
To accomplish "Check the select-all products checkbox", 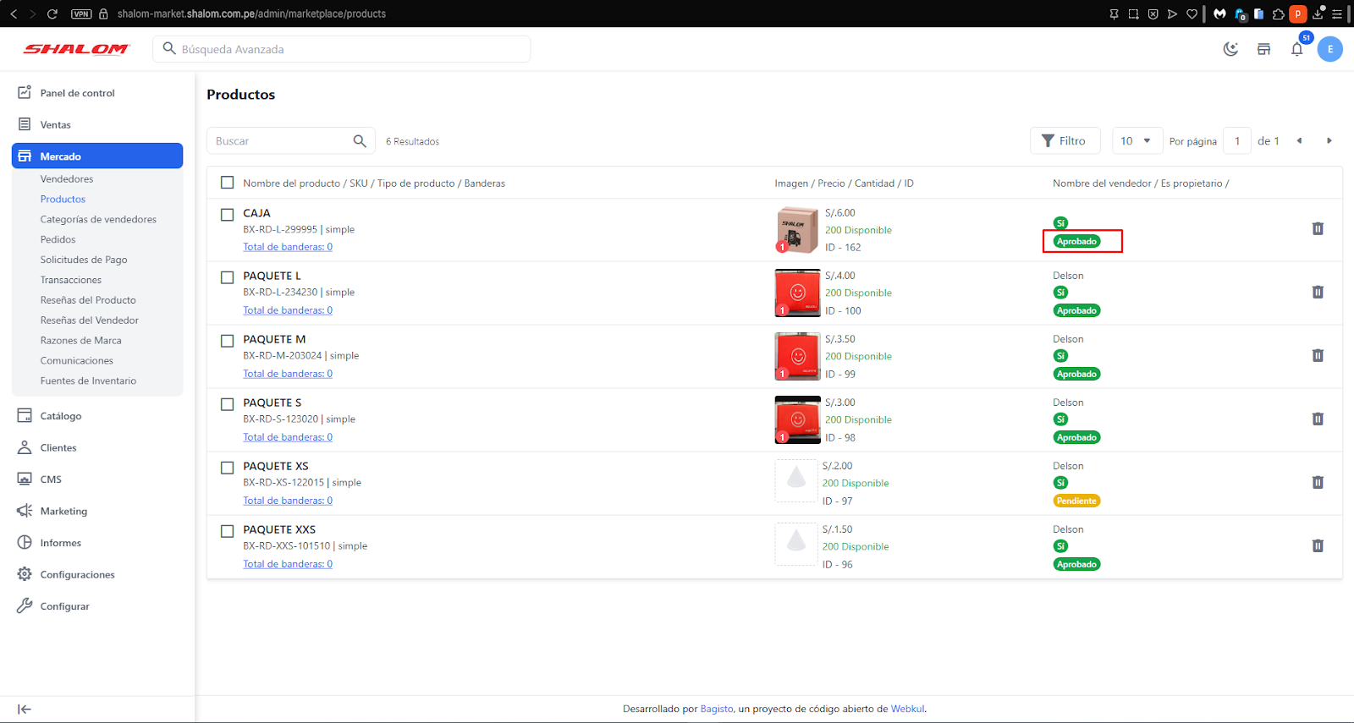I will click(227, 183).
